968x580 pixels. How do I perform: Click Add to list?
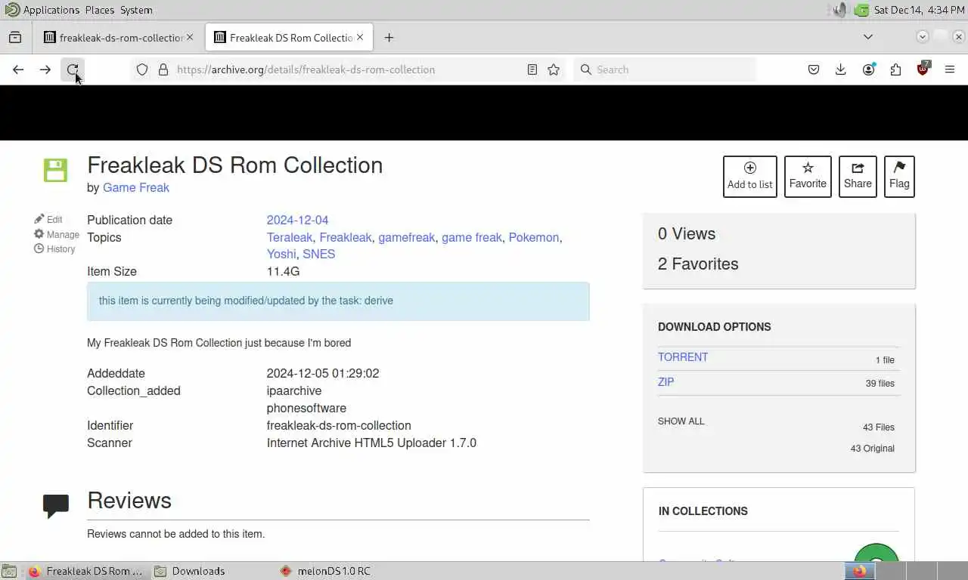pyautogui.click(x=750, y=177)
